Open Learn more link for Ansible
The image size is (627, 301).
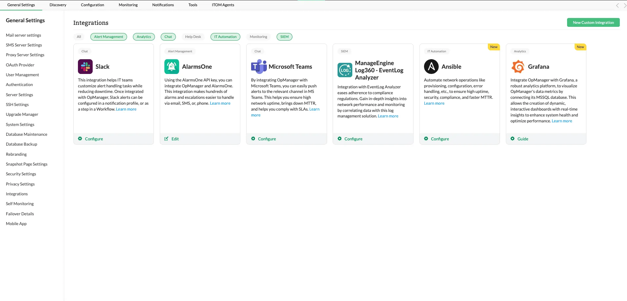(x=434, y=103)
